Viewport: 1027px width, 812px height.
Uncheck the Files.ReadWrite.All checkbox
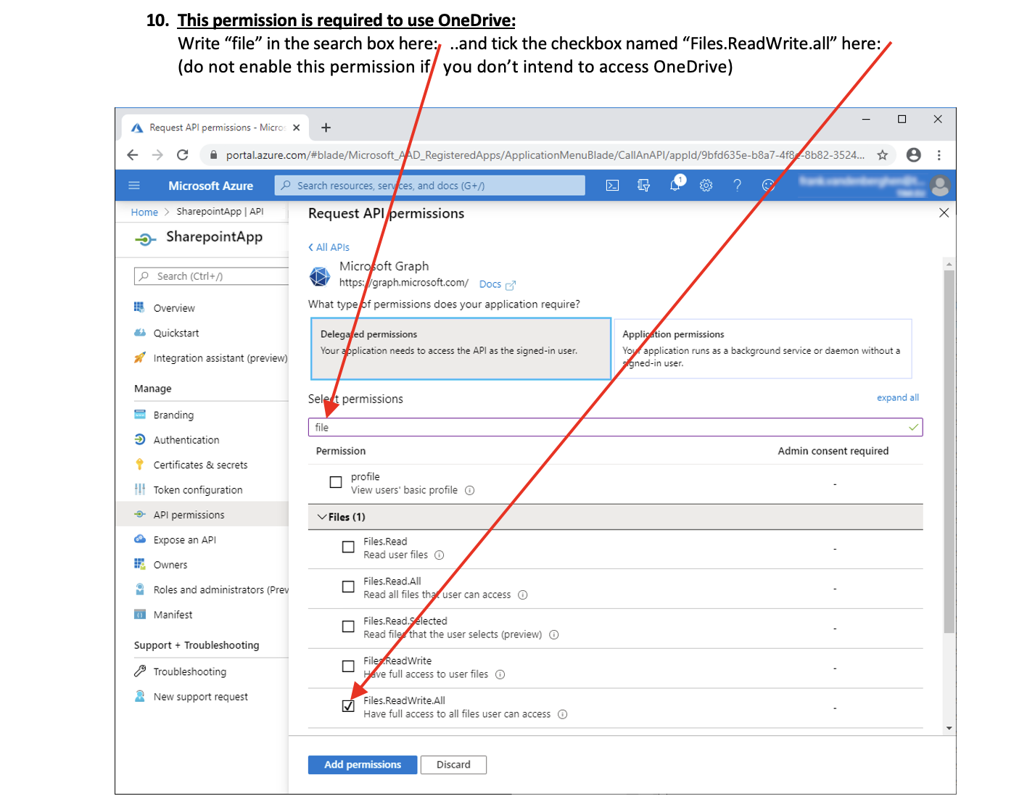[348, 706]
